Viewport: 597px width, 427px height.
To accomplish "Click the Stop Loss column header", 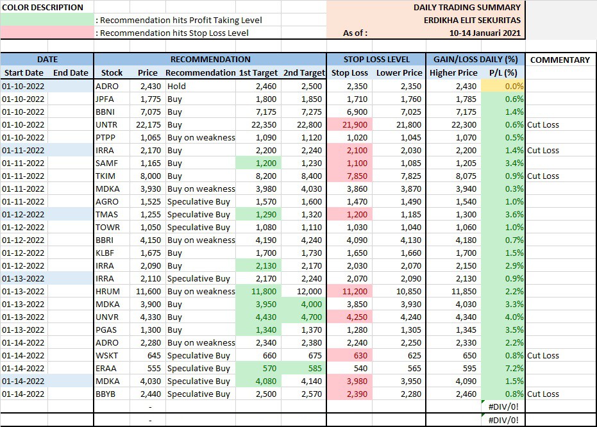I will (349, 73).
